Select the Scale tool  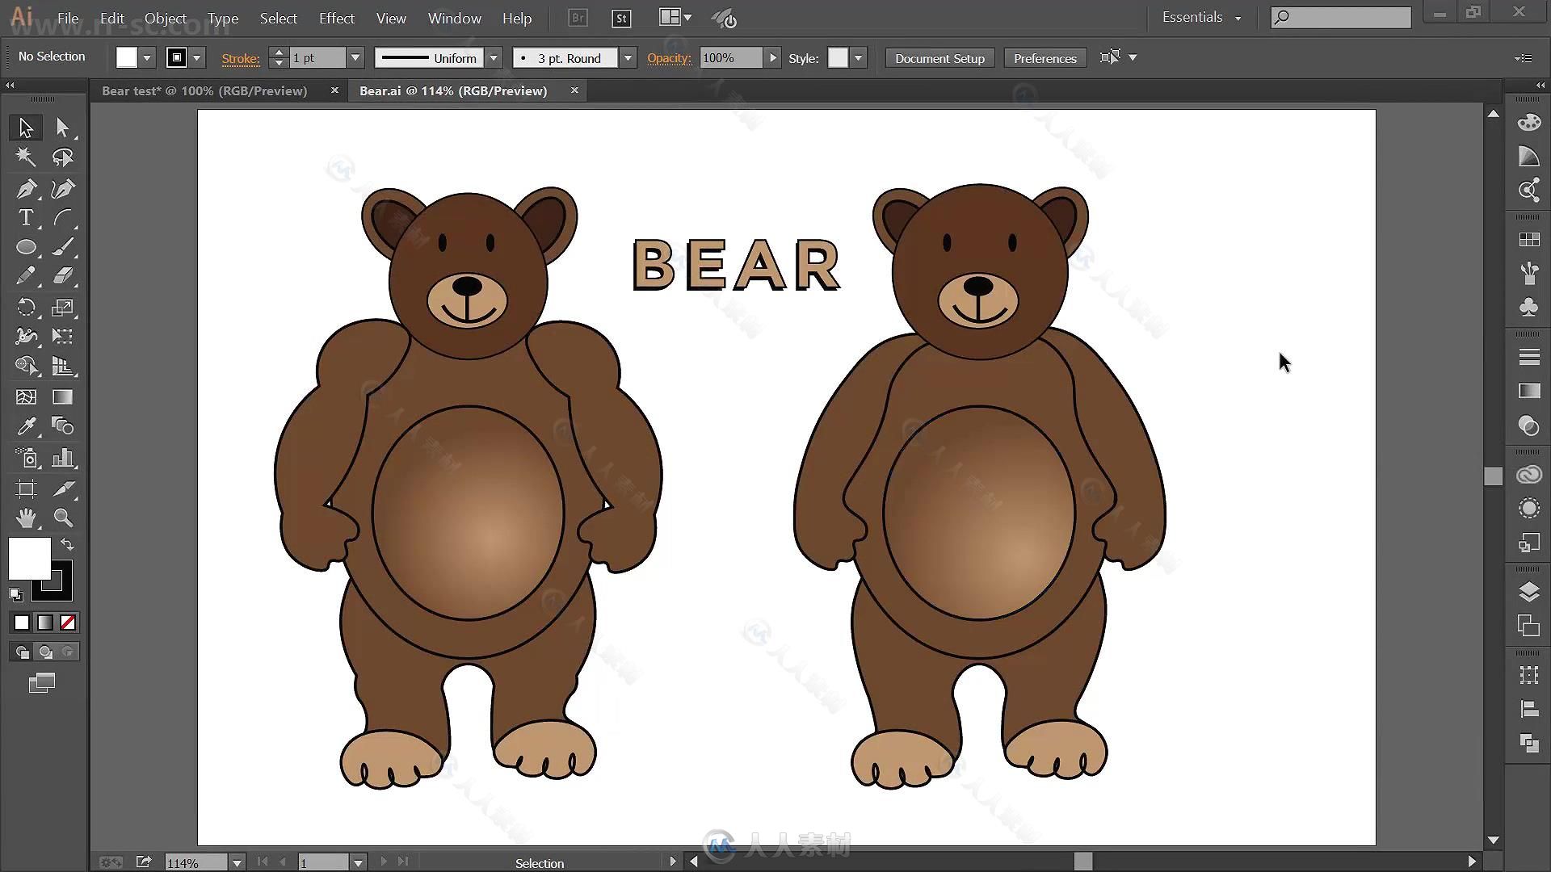tap(63, 307)
